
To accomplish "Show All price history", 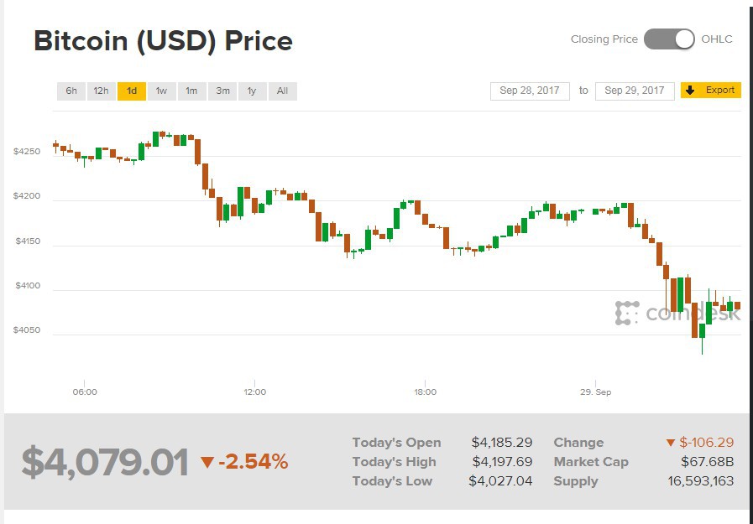I will click(282, 91).
